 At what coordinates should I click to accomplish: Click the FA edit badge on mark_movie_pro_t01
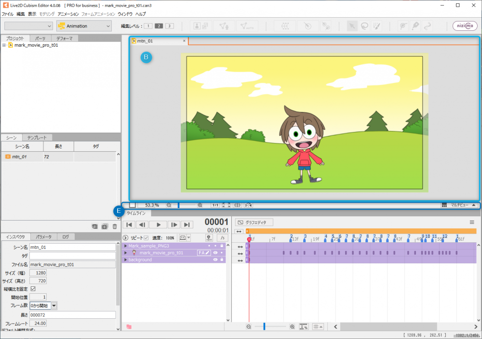pos(204,253)
